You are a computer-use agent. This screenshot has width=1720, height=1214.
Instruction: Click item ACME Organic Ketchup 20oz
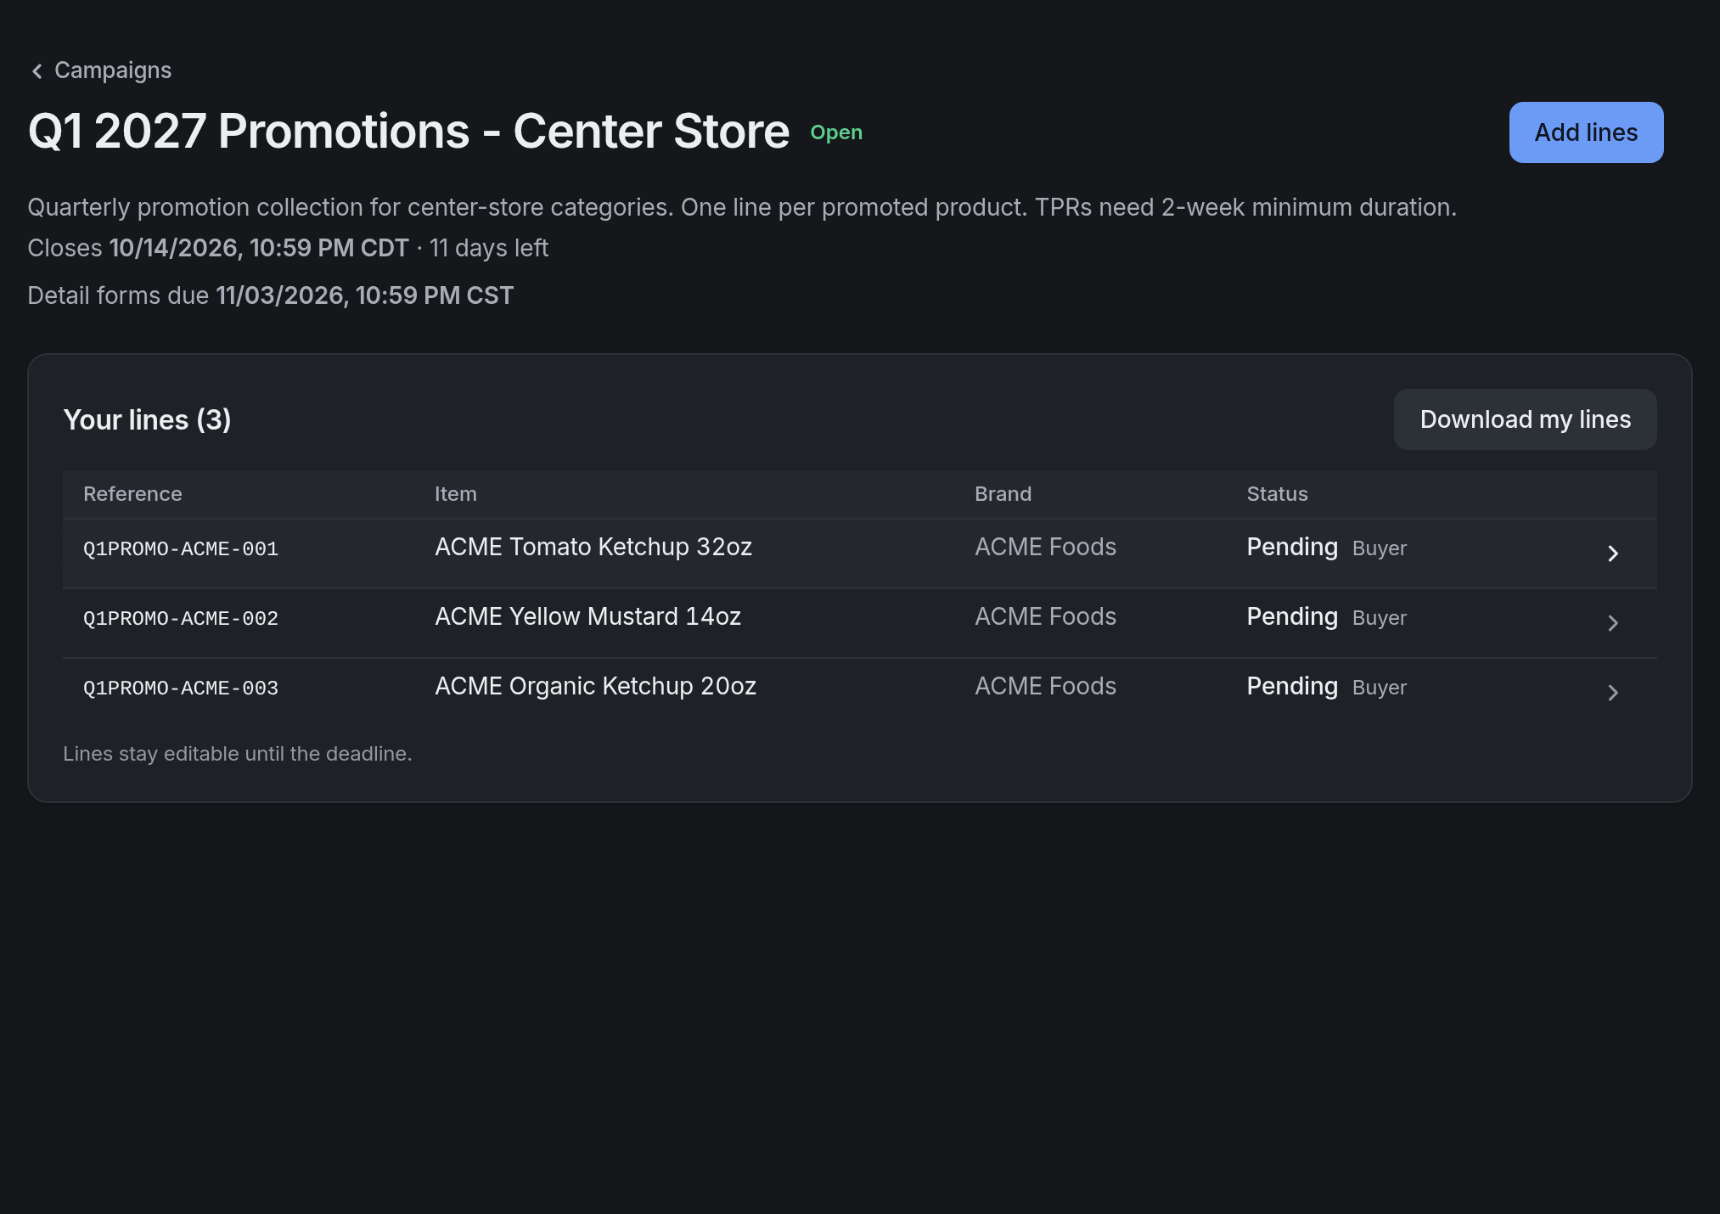point(595,686)
